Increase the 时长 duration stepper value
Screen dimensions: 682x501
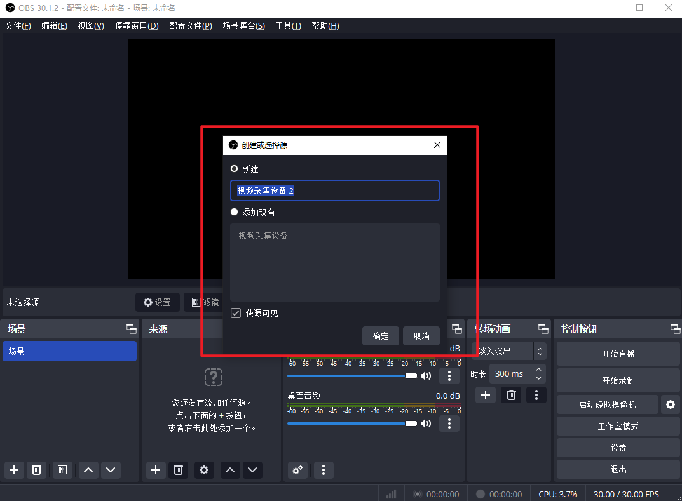(539, 370)
